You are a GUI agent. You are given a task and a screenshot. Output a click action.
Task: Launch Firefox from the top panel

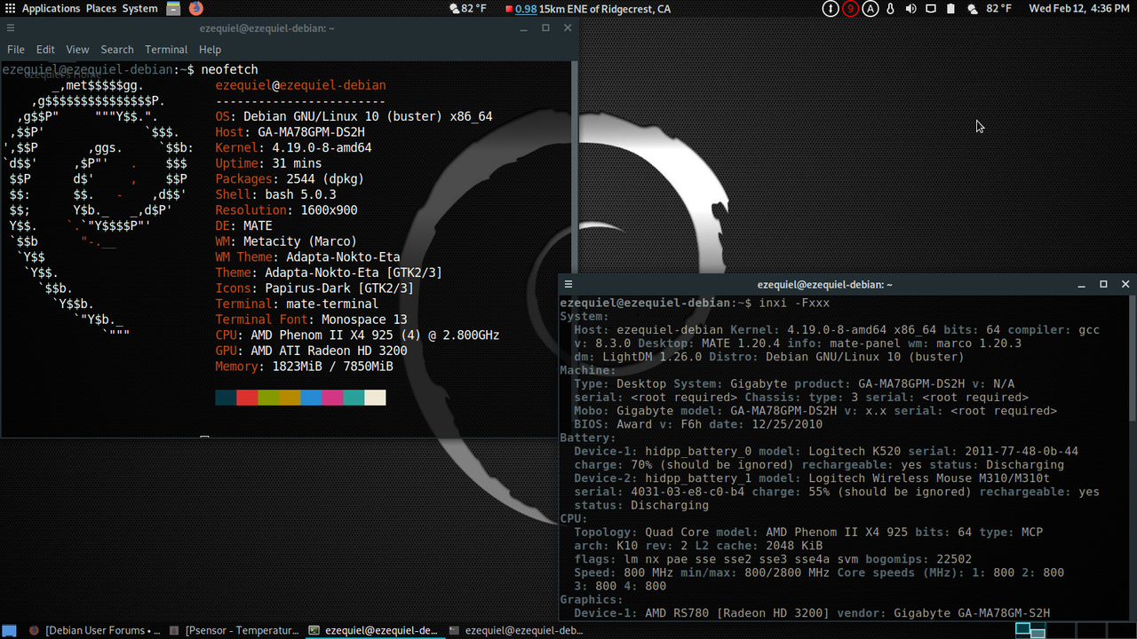(195, 9)
